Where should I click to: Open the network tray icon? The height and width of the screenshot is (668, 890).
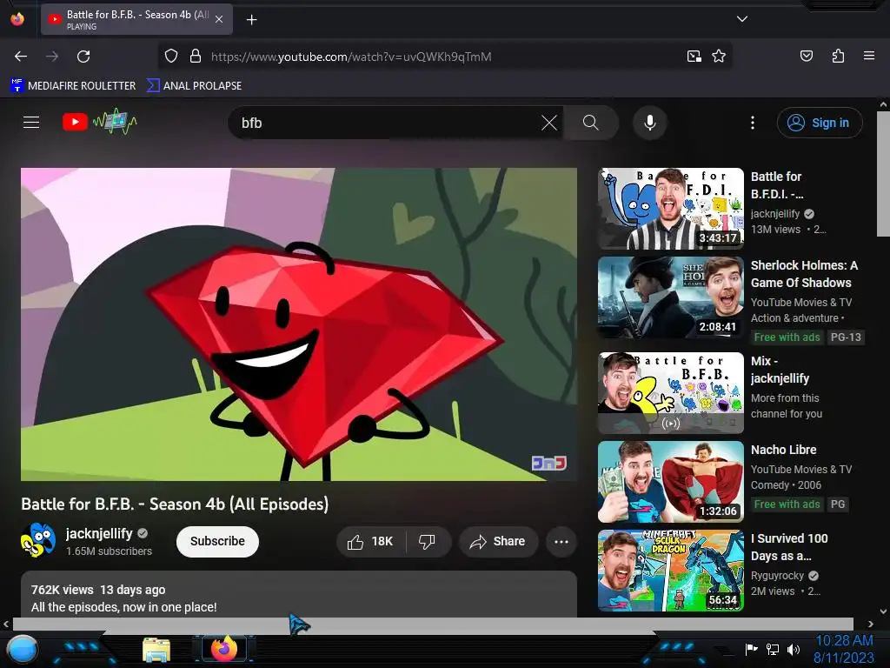coord(773,649)
